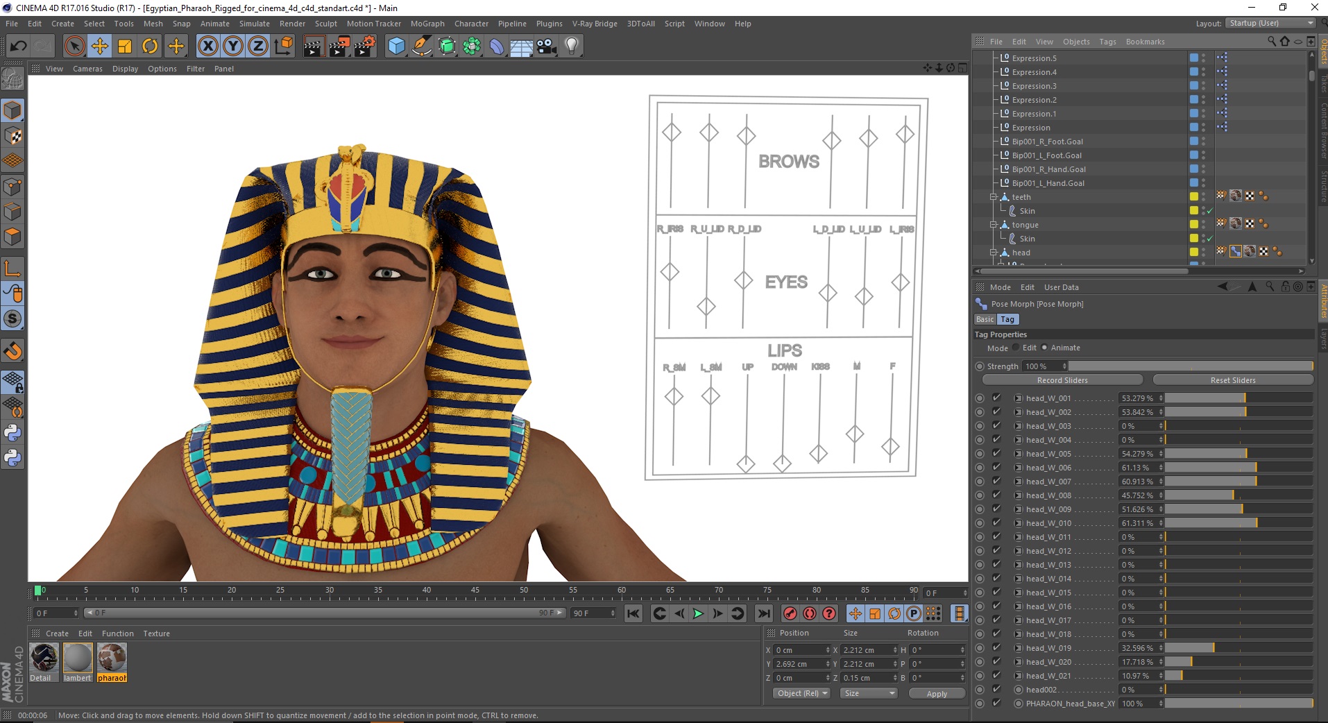The height and width of the screenshot is (723, 1328).
Task: Switch to Edges mode
Action: [x=12, y=211]
